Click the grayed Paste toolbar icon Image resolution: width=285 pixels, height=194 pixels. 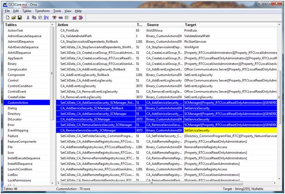click(x=40, y=17)
